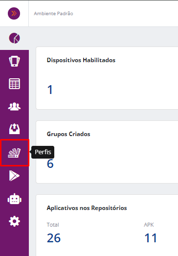Click the Total label in repositories card
Image resolution: width=178 pixels, height=256 pixels.
pos(53,225)
